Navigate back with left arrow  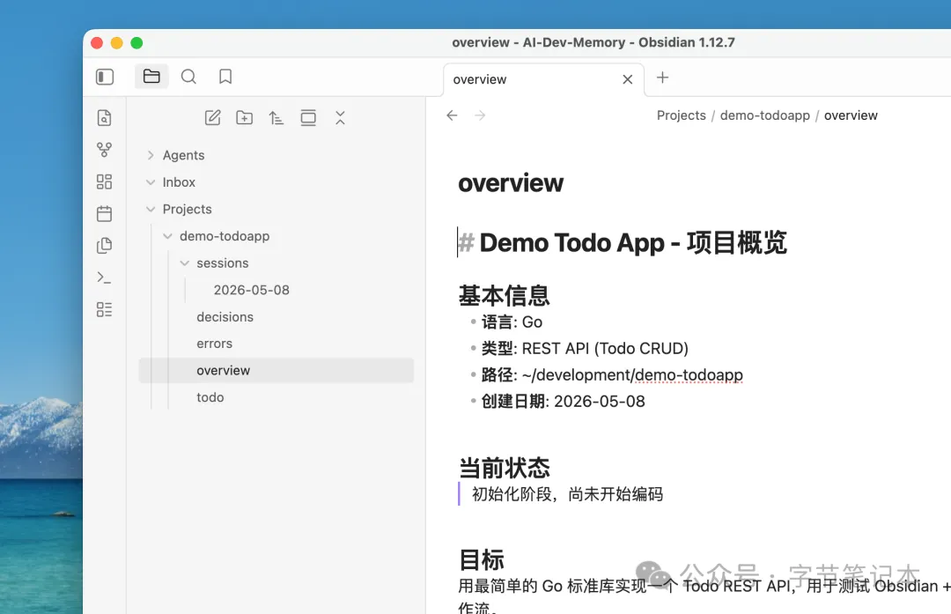click(452, 115)
